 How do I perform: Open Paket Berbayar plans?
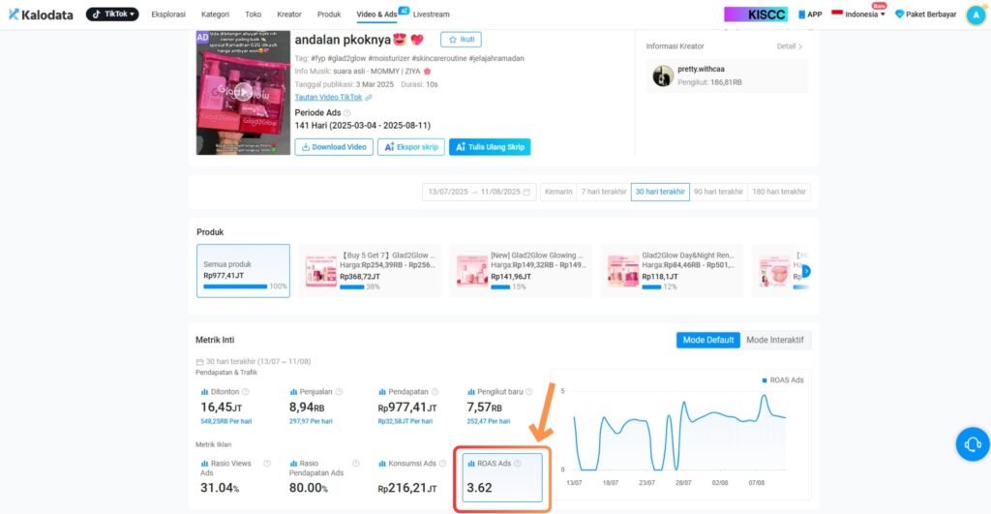[926, 14]
